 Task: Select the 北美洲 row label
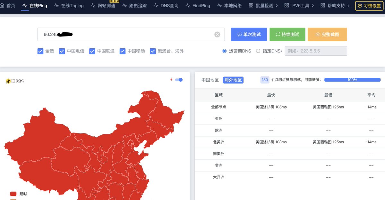pos(218,142)
